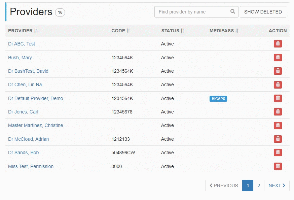Click the ACTION column header
This screenshot has width=294, height=200.
278,31
